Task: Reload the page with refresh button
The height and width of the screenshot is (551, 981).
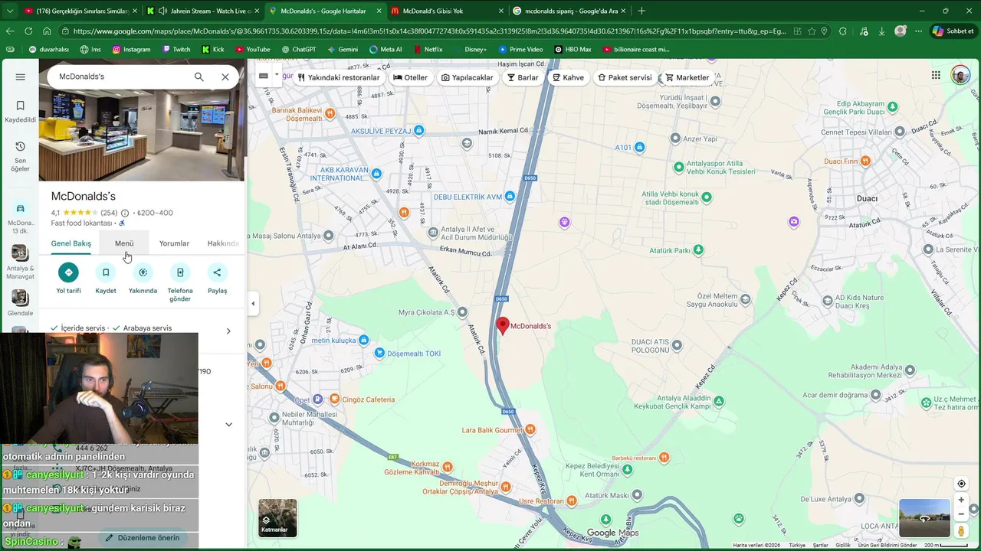Action: coord(28,31)
